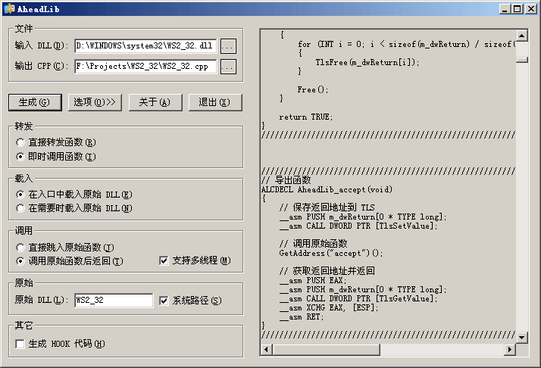Click the 'TlsFree(m_dwReturn[i]);' line
This screenshot has height=368, width=541.
(367, 62)
